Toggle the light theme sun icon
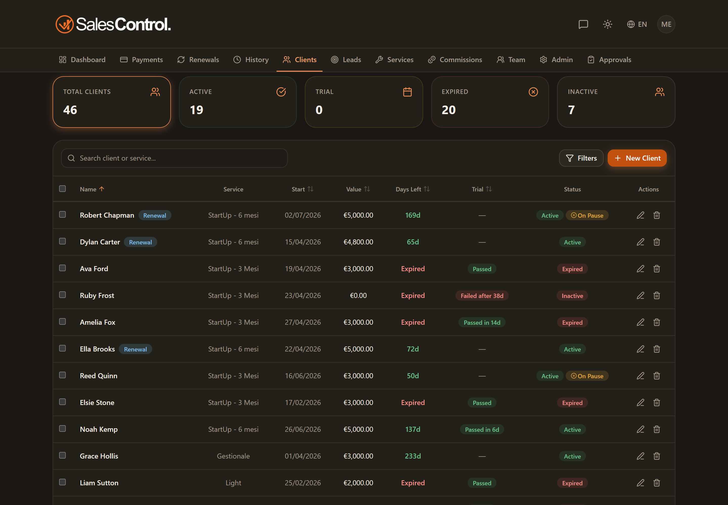 (x=607, y=24)
